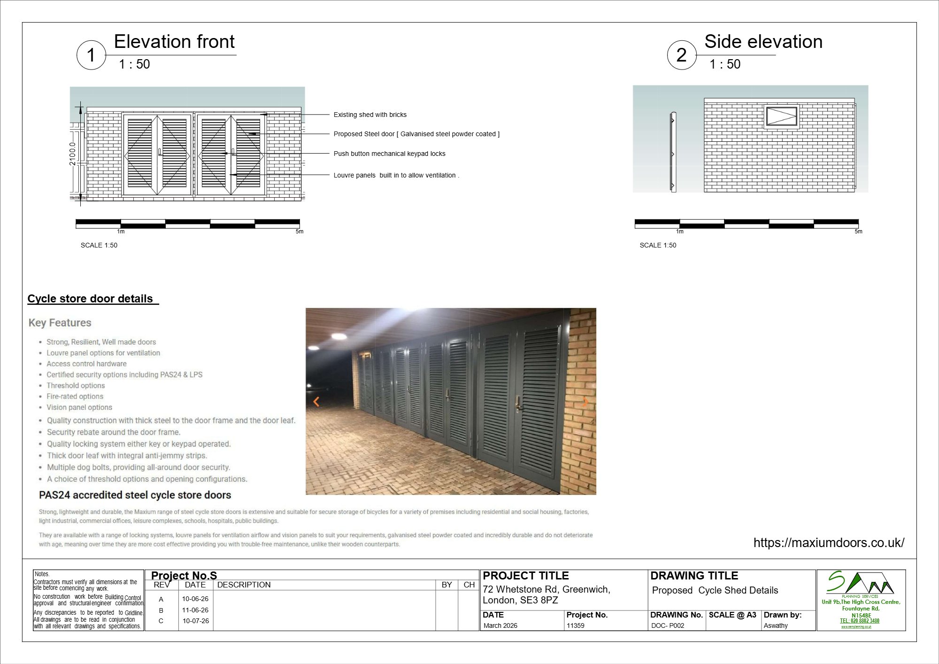Click '1 : 50' under Side elevation

tap(725, 64)
